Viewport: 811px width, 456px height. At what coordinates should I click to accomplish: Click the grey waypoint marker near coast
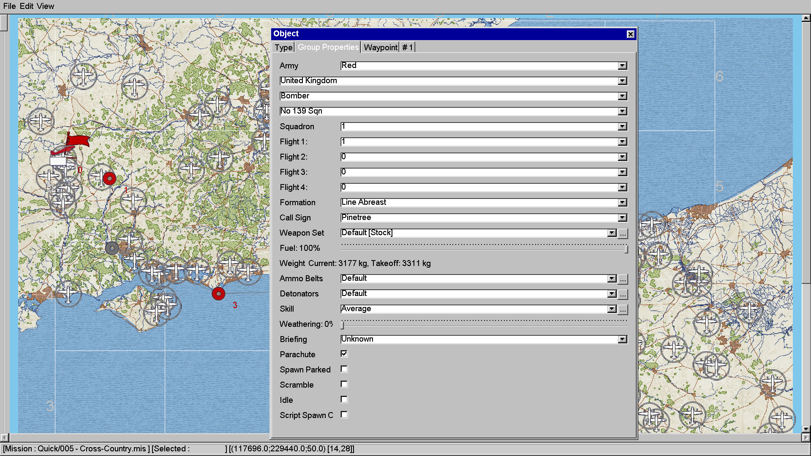tap(112, 248)
